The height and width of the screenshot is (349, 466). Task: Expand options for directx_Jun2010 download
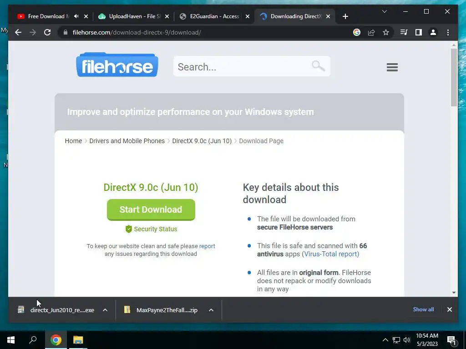click(105, 310)
